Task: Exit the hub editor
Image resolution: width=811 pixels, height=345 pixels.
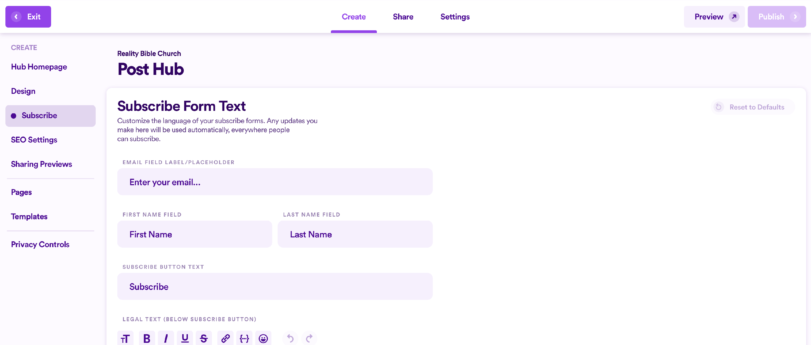Action: [x=28, y=17]
